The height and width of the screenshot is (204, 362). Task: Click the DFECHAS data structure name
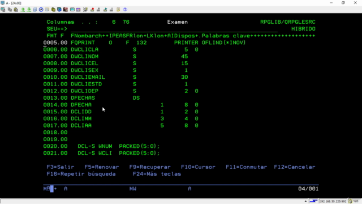click(x=83, y=98)
